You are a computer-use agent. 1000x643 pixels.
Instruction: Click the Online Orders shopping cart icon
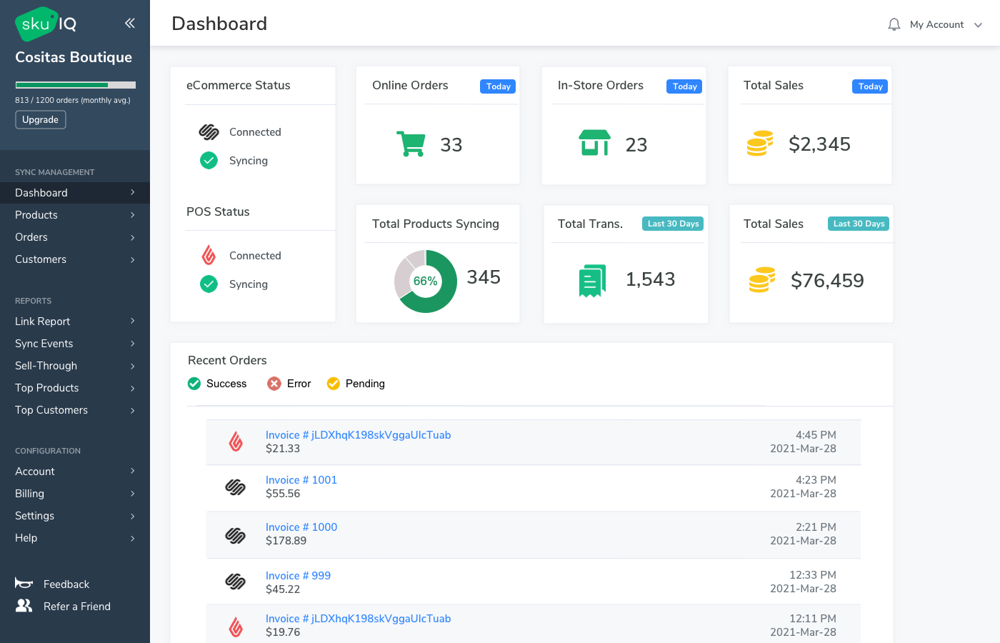pos(411,144)
